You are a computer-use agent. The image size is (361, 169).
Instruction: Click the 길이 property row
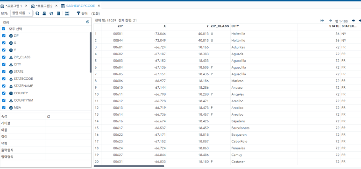pos(46,136)
